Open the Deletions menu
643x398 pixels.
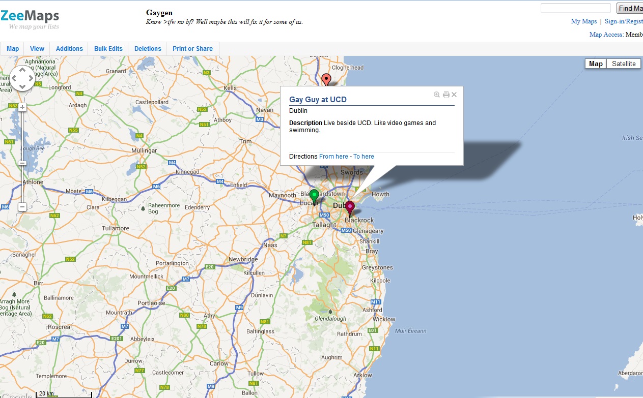click(x=148, y=49)
